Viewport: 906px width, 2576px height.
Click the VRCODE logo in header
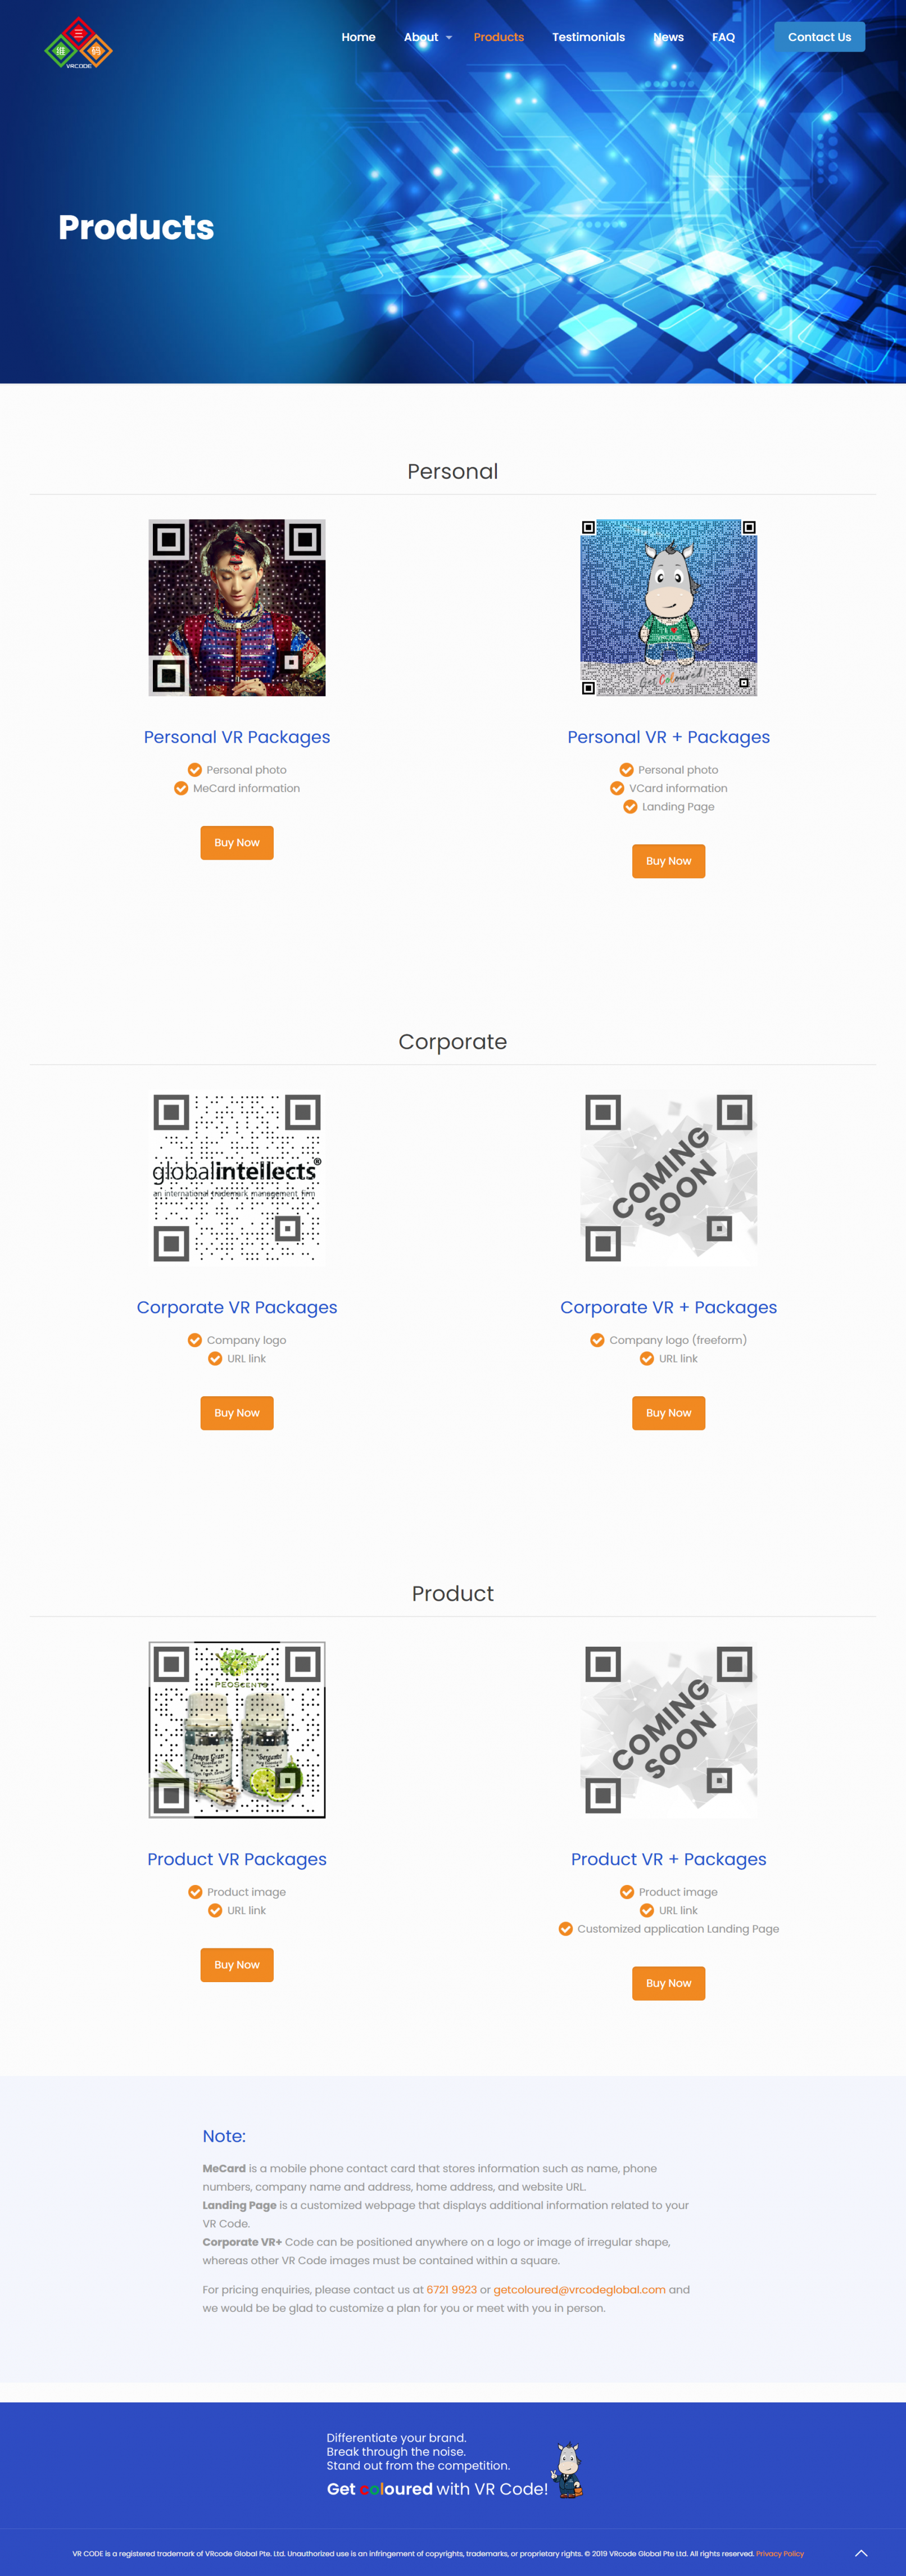coord(78,43)
